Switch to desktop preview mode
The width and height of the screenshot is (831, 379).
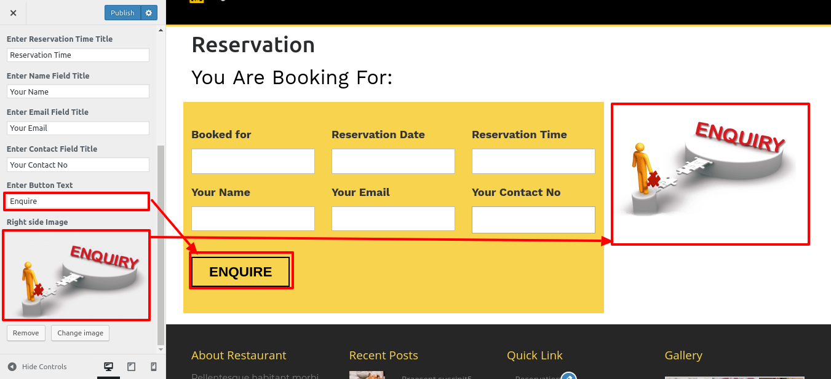click(x=109, y=367)
